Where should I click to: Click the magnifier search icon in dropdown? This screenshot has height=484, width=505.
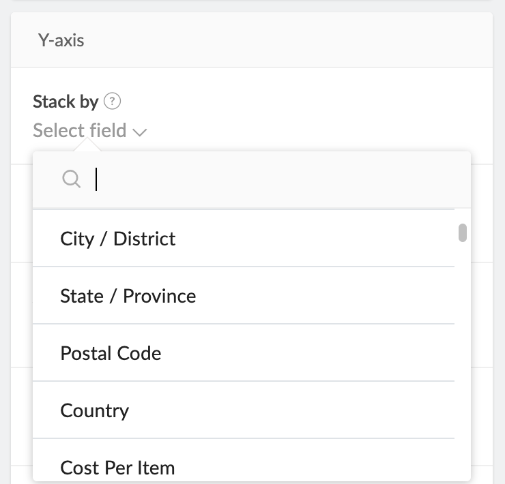pyautogui.click(x=71, y=179)
